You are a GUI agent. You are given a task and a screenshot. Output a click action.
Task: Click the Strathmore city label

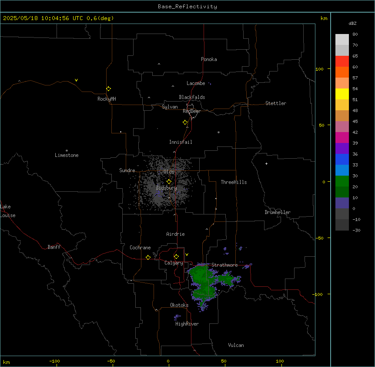(x=224, y=265)
